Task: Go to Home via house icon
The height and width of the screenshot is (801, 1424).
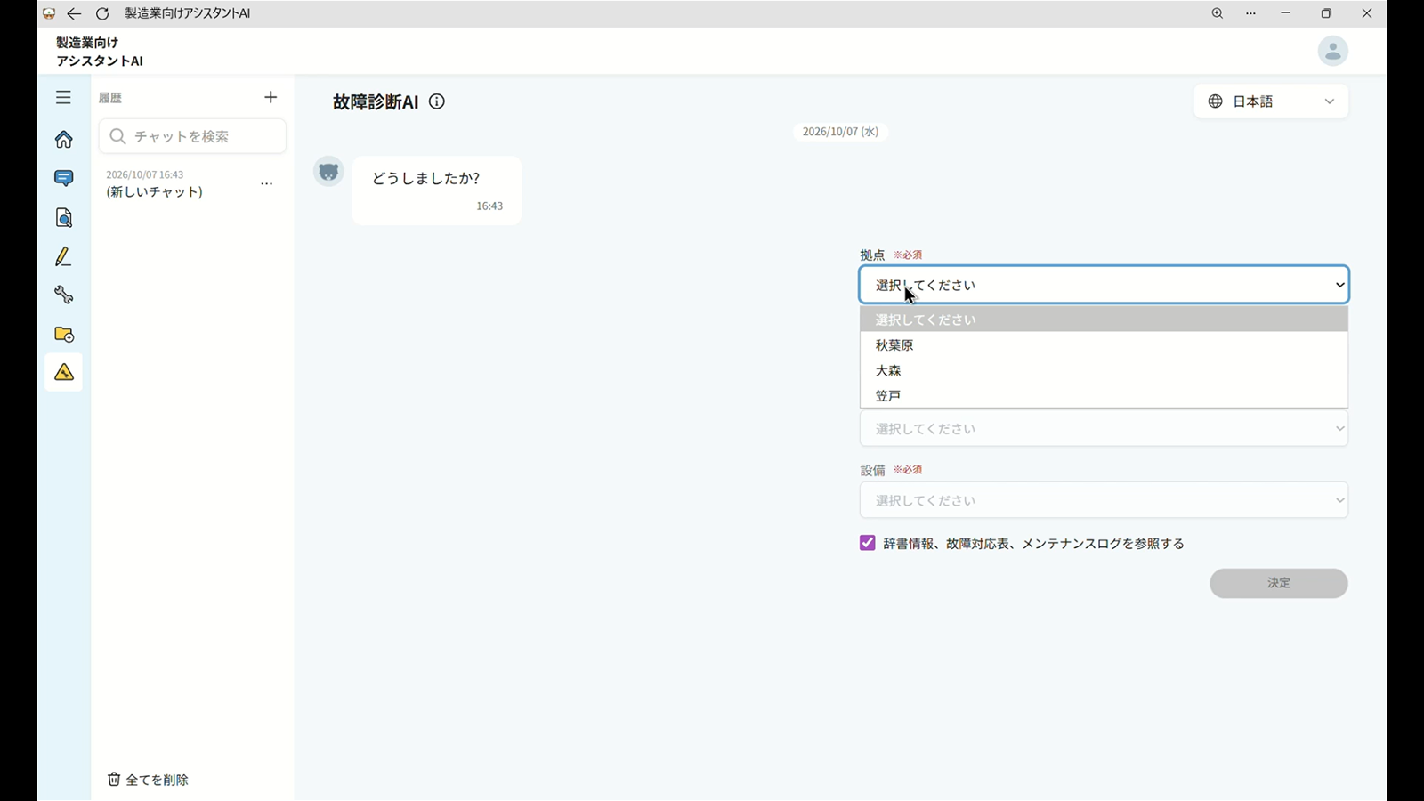Action: [63, 140]
